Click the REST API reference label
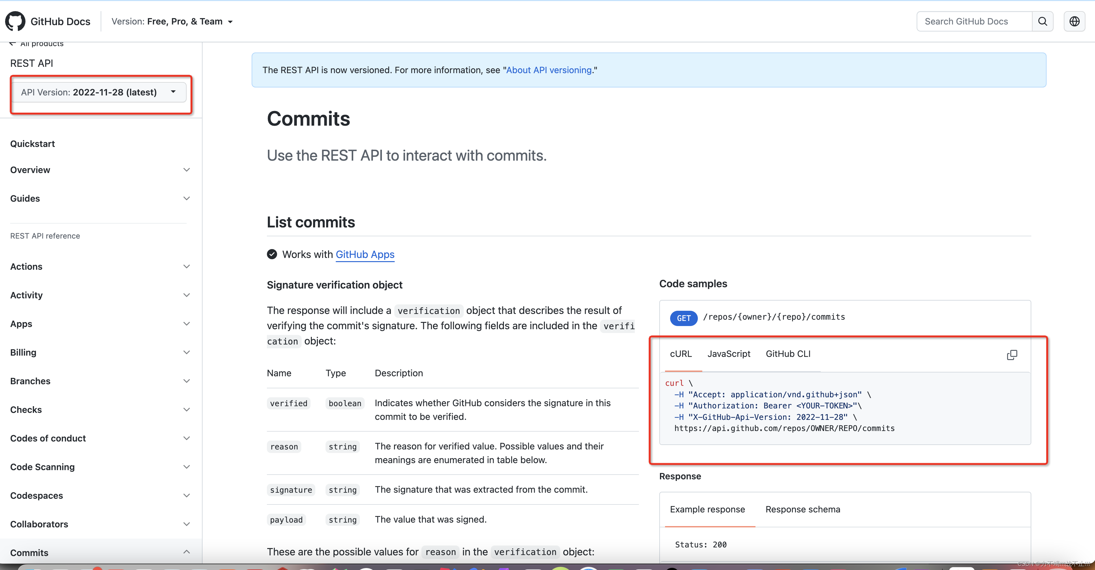Screen dimensions: 1095x570 [45, 236]
